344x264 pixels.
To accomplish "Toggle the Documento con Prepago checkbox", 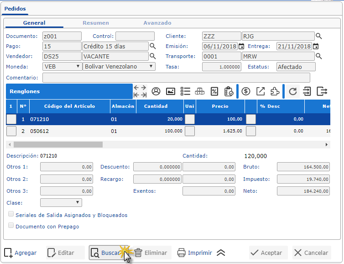I will (11, 226).
